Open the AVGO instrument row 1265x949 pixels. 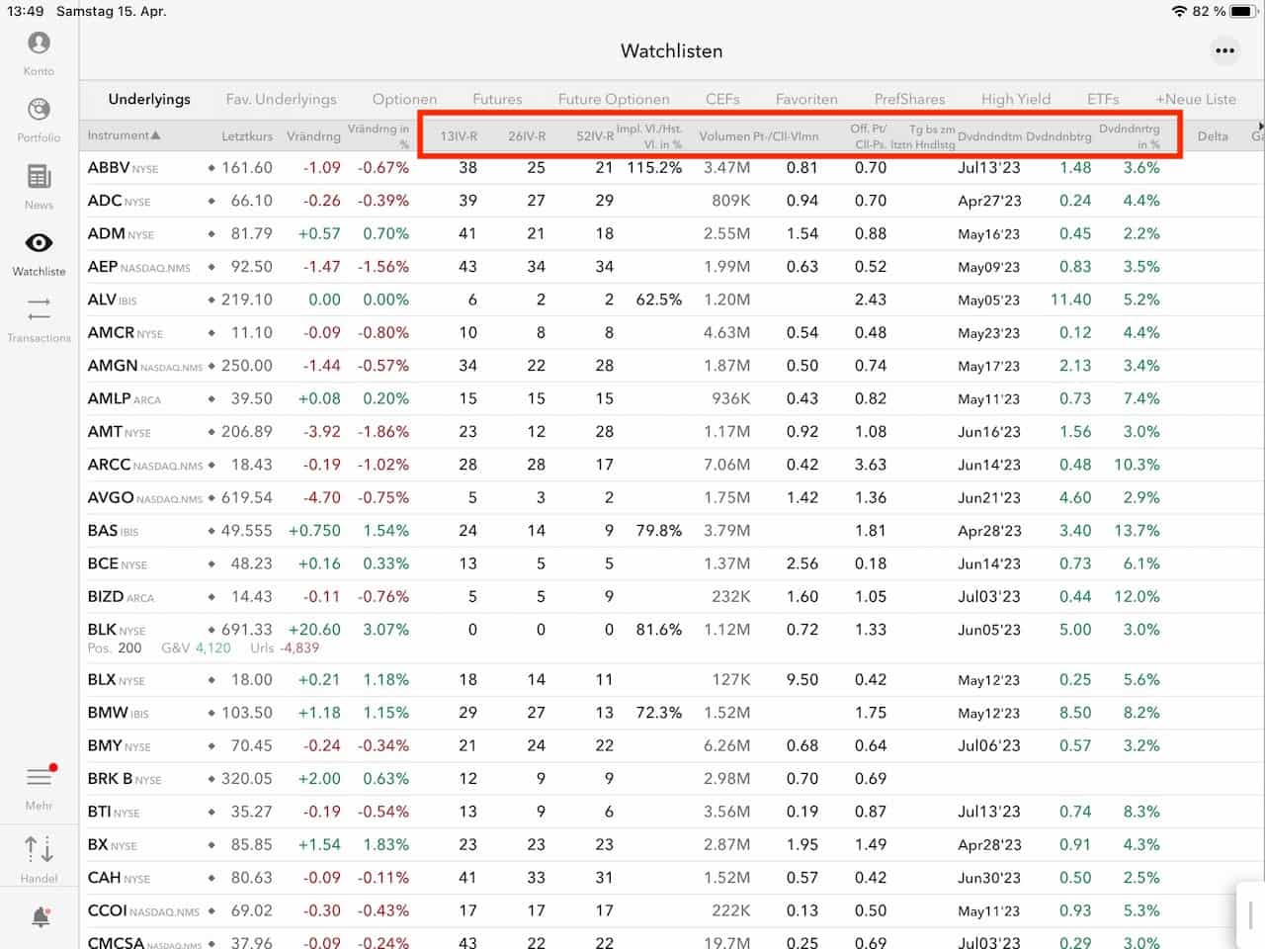pos(672,498)
